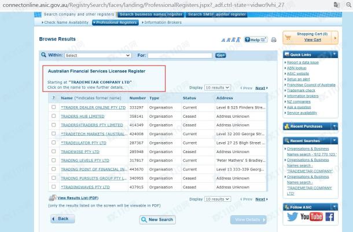Switch to Search business names register tab
The height and width of the screenshot is (232, 353).
[151, 14]
